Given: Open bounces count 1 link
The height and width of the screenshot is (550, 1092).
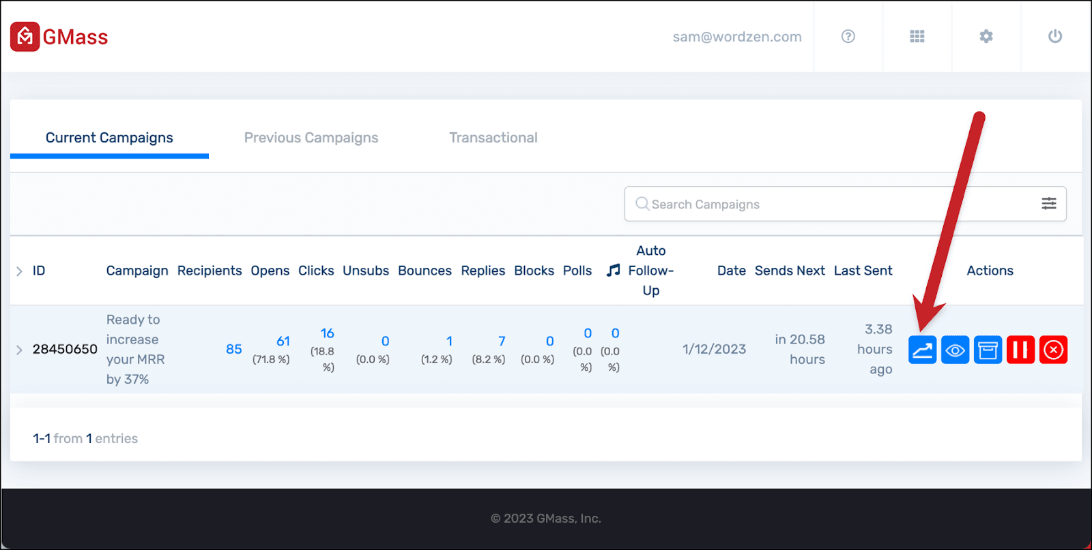Looking at the screenshot, I should (449, 341).
